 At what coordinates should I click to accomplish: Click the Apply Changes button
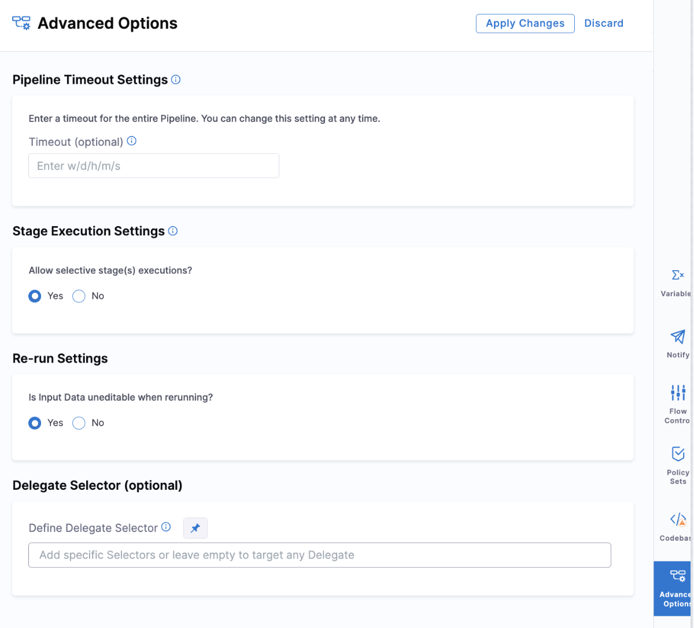pyautogui.click(x=525, y=24)
